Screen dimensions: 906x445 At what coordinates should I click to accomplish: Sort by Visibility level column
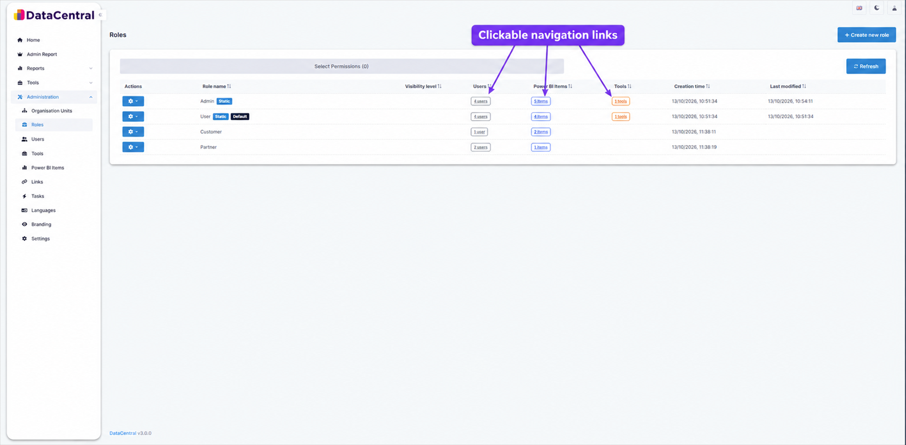pos(423,86)
